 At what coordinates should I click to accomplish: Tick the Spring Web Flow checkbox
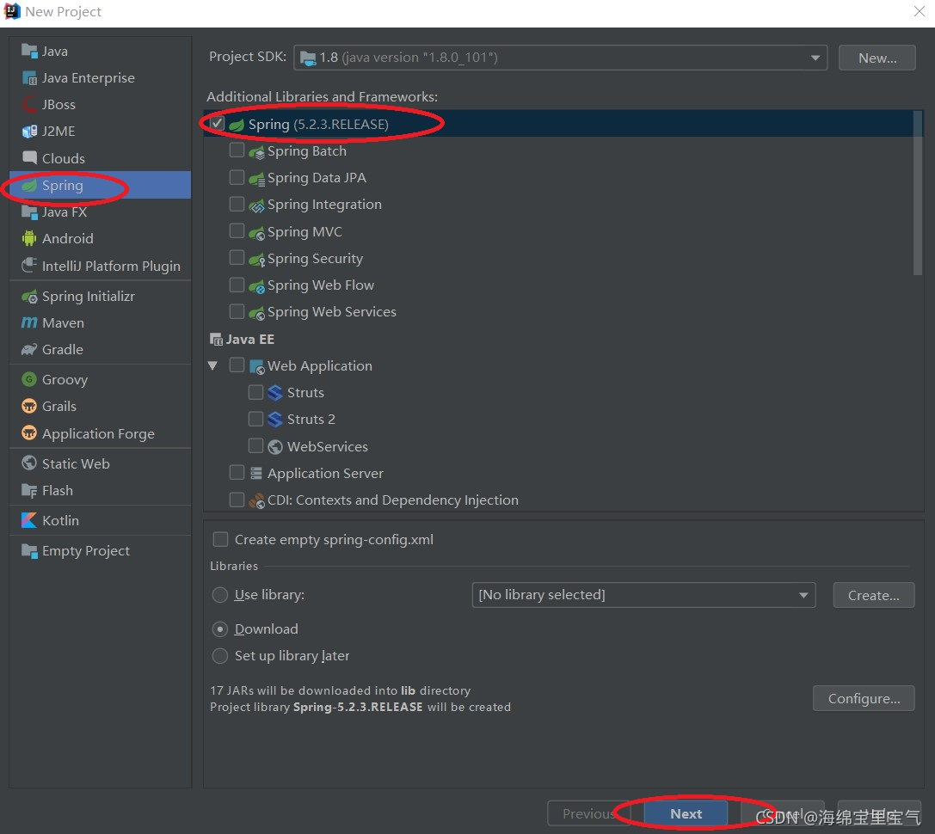click(x=237, y=285)
